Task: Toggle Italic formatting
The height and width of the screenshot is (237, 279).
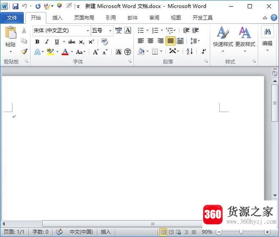Action: tap(47, 42)
